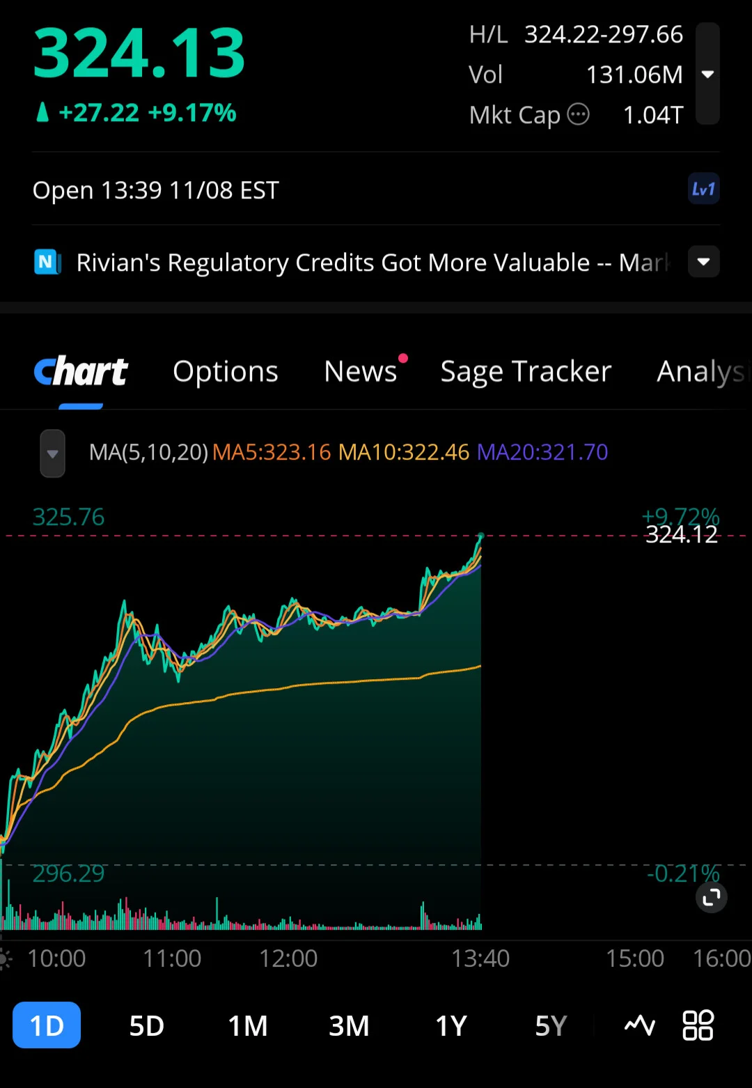This screenshot has height=1088, width=752.
Task: Switch chart range to 5D
Action: click(x=146, y=1025)
